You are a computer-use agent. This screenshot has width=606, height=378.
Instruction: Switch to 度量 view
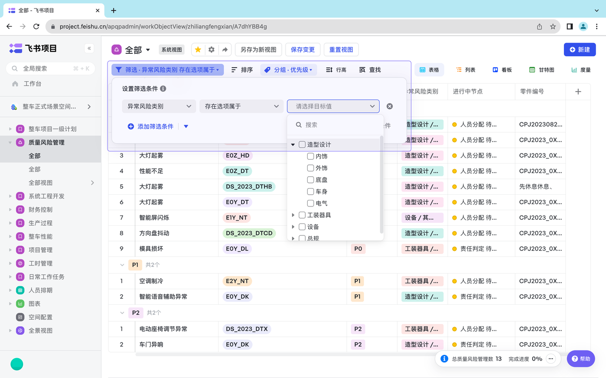click(x=581, y=70)
